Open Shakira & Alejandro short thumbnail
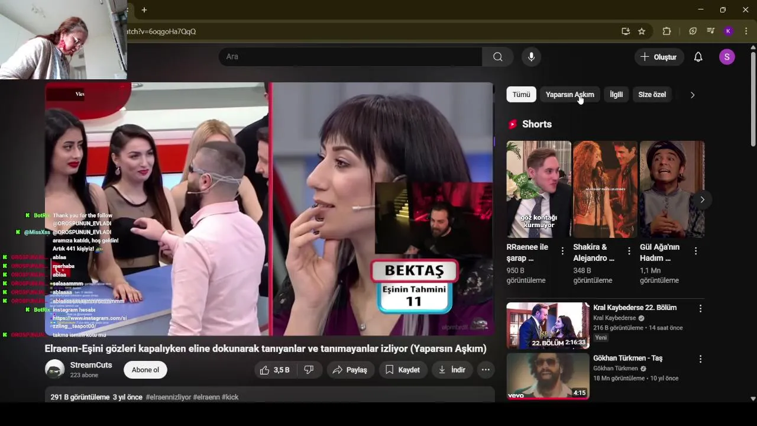Screen dimensions: 757x426 605,189
